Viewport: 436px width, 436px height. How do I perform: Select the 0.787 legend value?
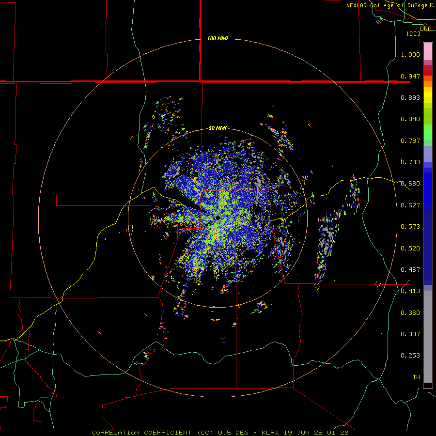(410, 140)
